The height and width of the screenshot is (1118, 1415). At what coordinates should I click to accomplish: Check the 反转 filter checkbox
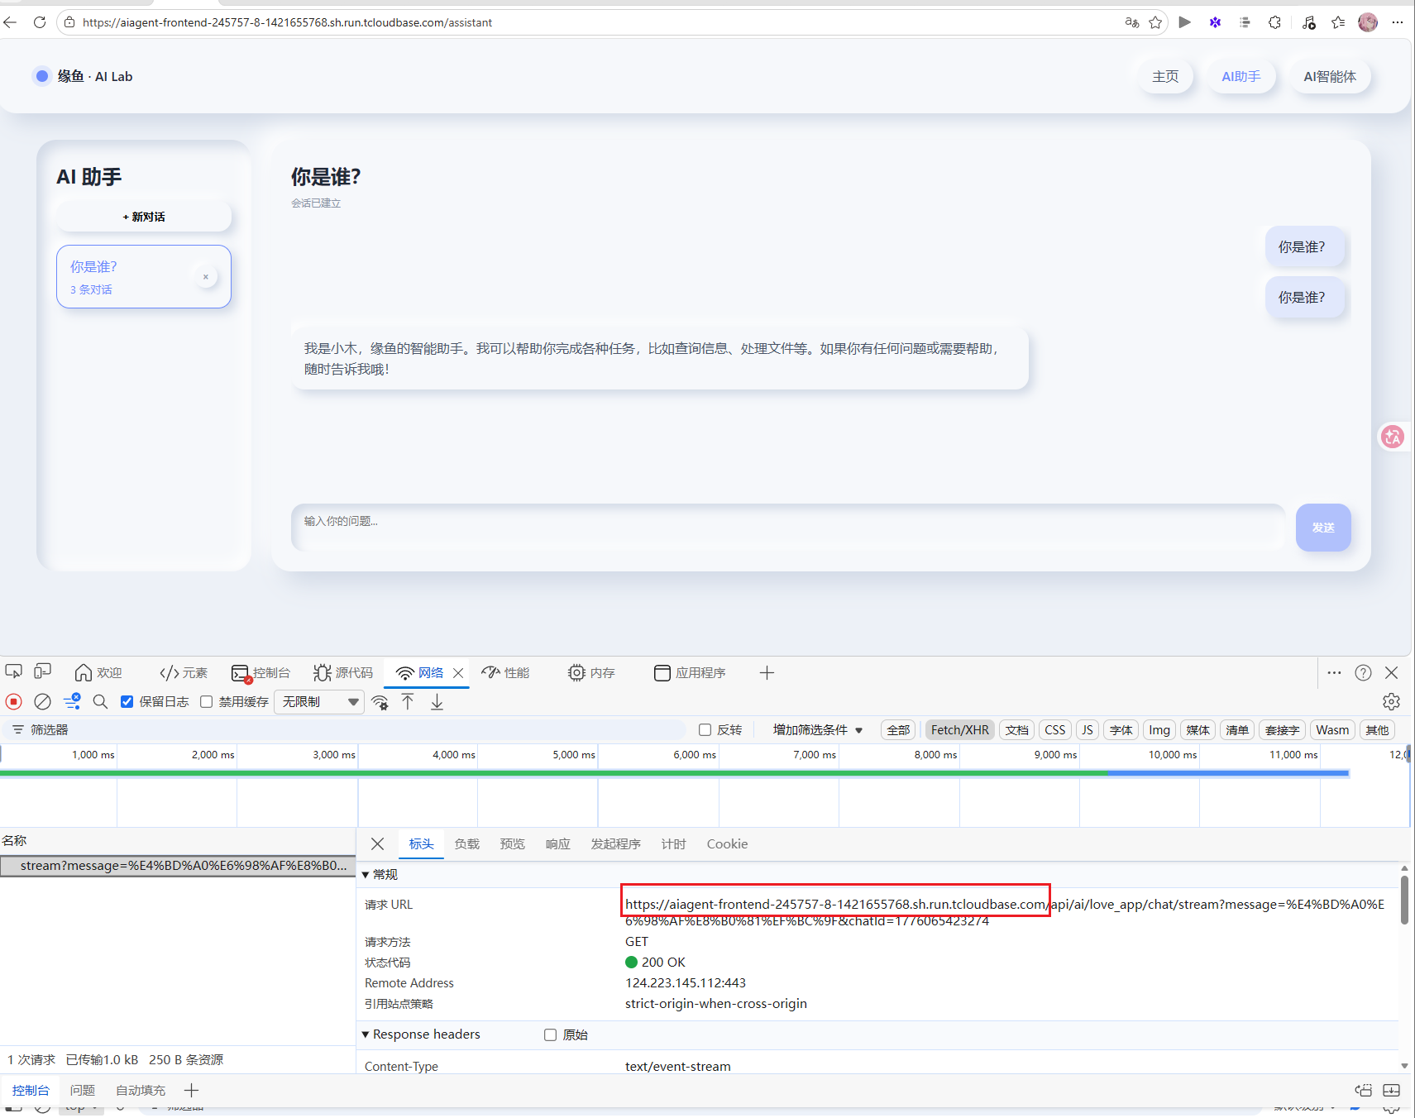(x=705, y=730)
